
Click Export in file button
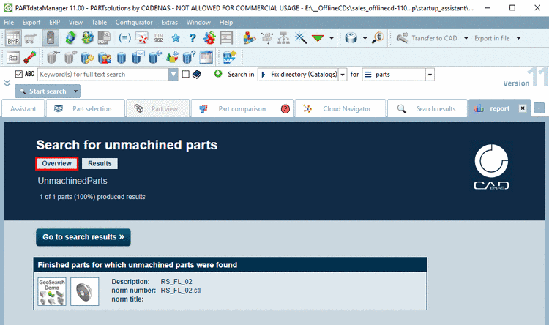click(x=492, y=38)
